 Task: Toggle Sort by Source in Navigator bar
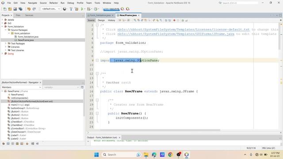(37, 144)
